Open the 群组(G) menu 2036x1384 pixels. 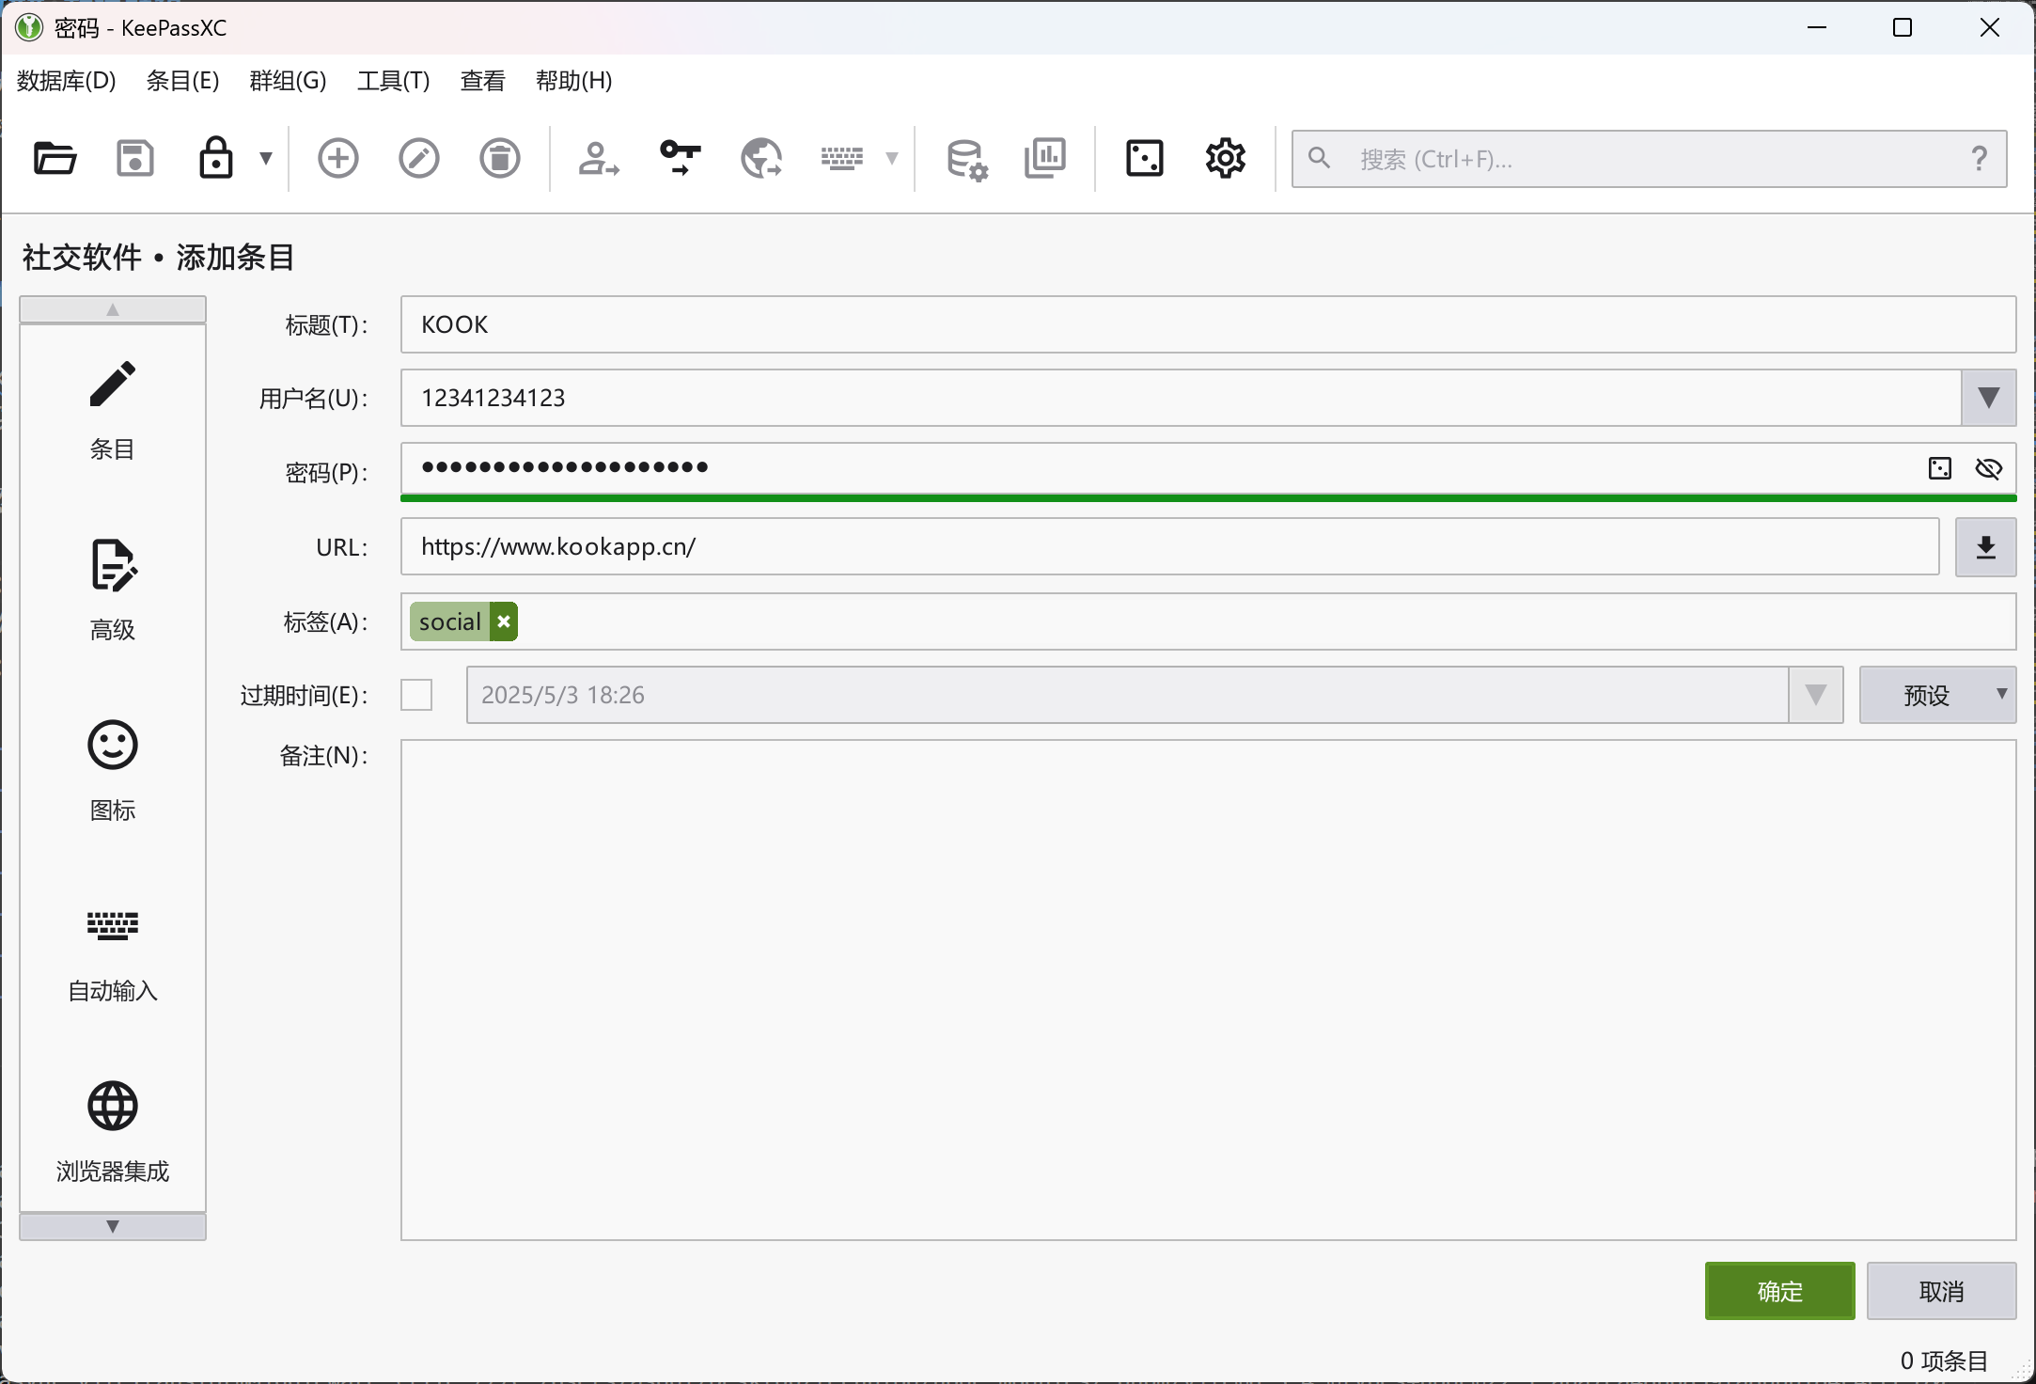coord(289,81)
